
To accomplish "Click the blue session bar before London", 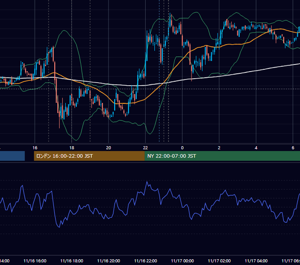I will click(12, 156).
